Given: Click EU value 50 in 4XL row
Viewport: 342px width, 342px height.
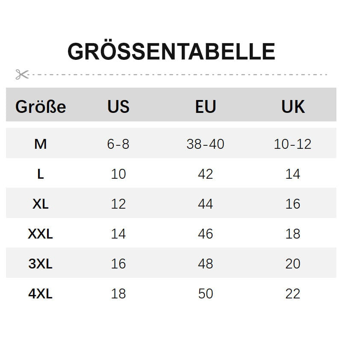Looking at the screenshot, I should [206, 294].
